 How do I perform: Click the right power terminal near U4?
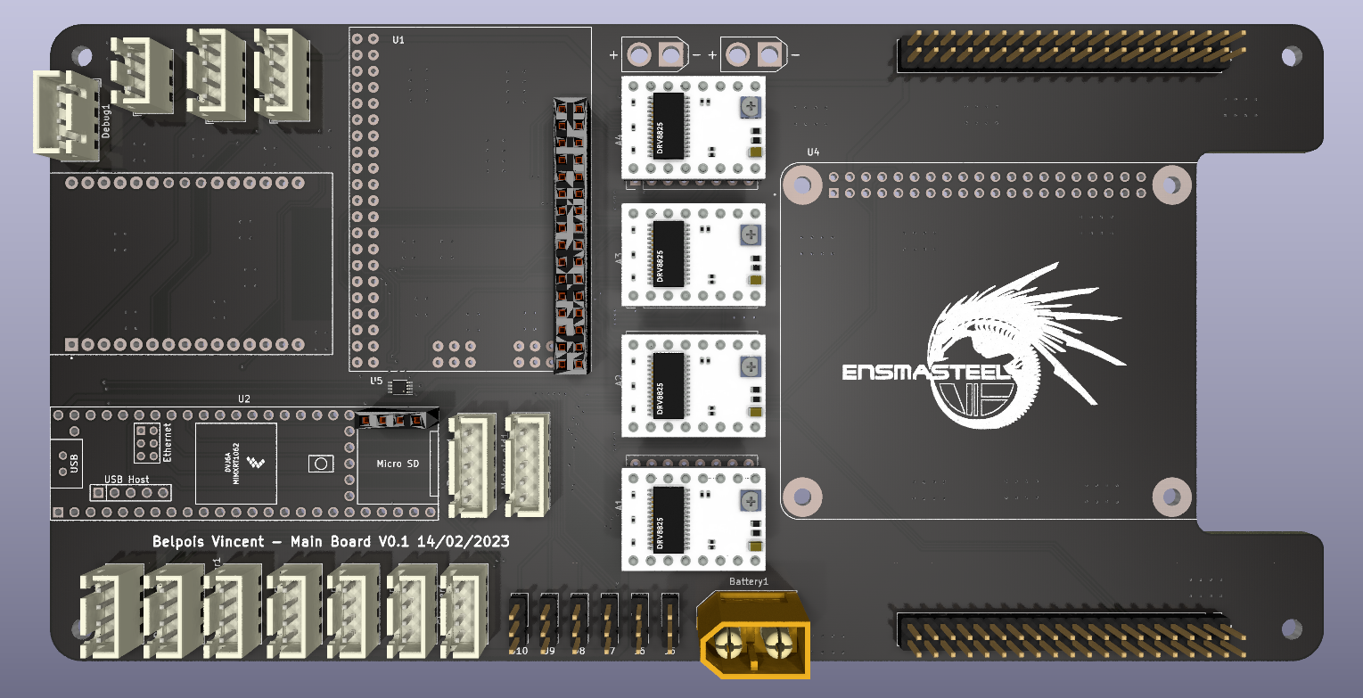pyautogui.click(x=753, y=55)
